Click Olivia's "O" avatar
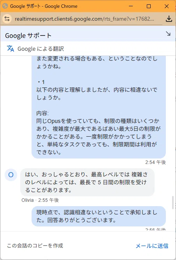Viewport: 176px width, 260px height. [11, 175]
